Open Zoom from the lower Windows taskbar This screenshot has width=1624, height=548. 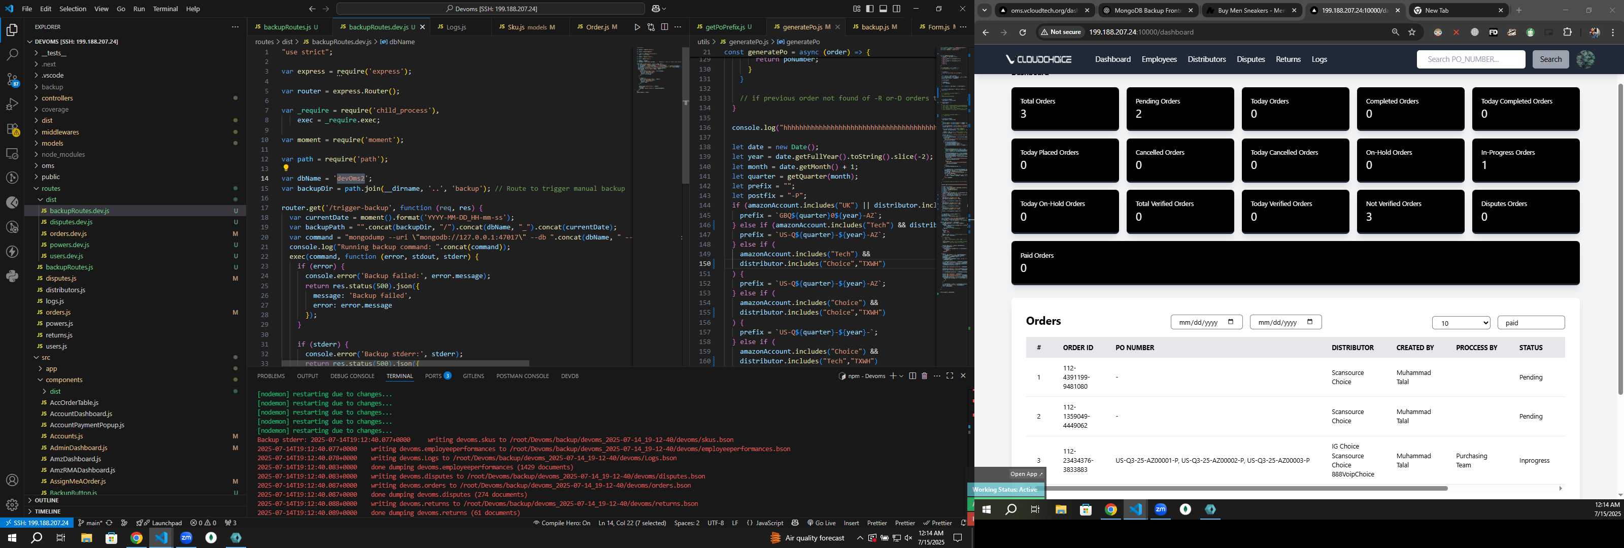point(186,538)
